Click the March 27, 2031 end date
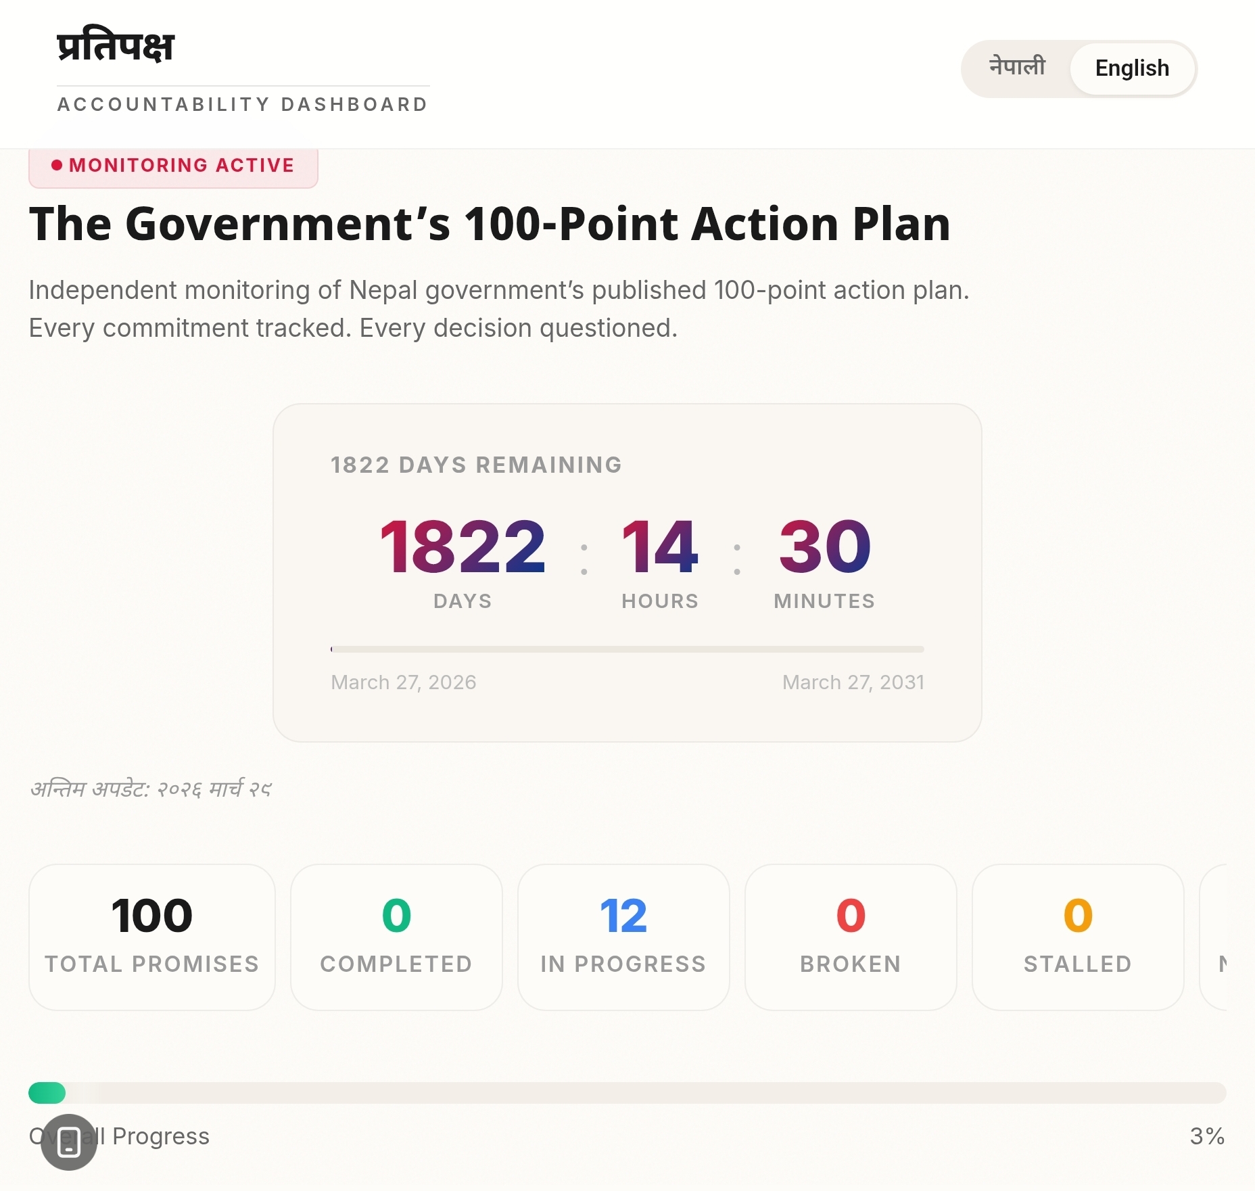Viewport: 1255px width, 1191px height. coord(853,682)
